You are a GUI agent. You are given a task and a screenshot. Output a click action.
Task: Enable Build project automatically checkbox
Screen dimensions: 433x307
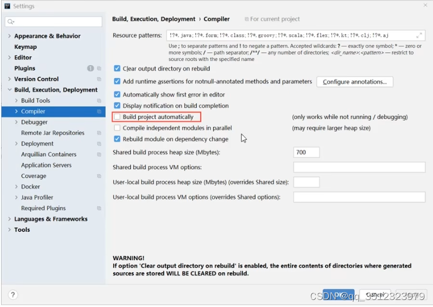tap(117, 117)
